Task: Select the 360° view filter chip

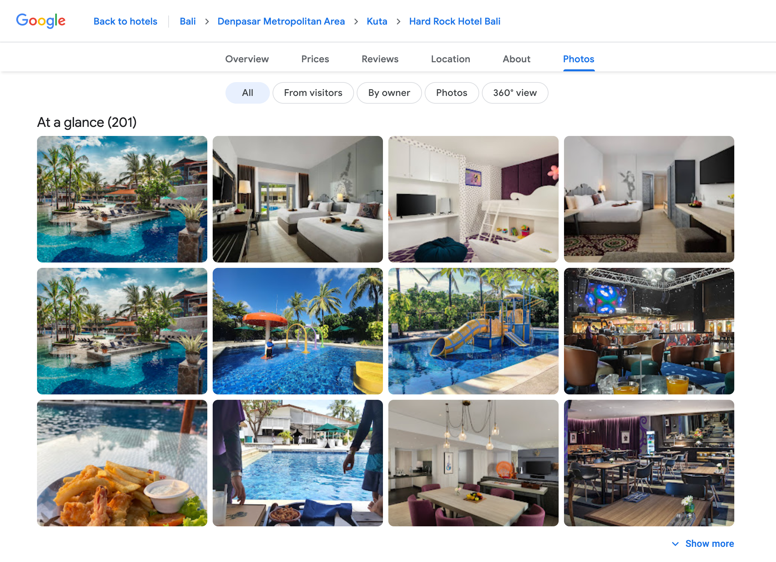Action: coord(515,93)
